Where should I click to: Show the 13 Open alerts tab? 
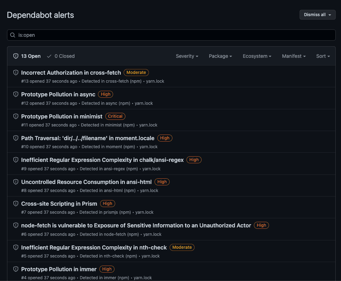point(27,56)
